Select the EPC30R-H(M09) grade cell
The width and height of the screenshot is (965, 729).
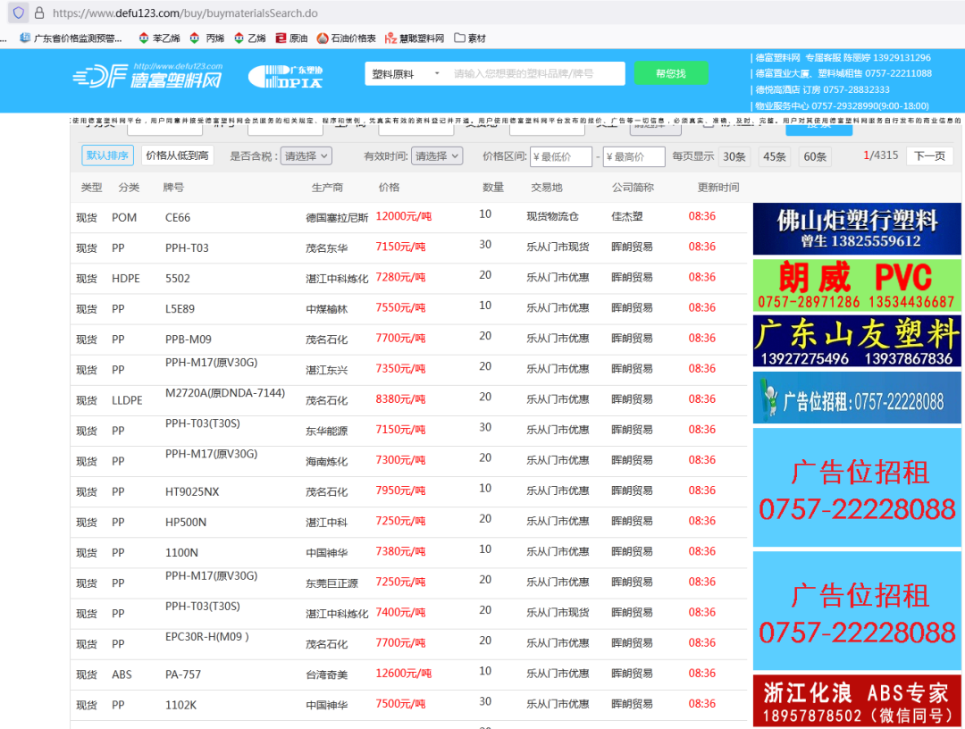coord(207,637)
